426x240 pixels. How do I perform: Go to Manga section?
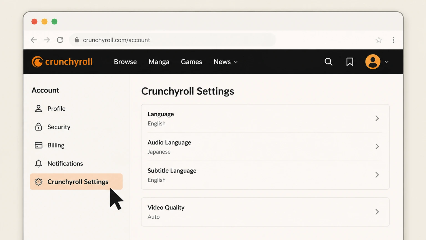[x=159, y=62]
